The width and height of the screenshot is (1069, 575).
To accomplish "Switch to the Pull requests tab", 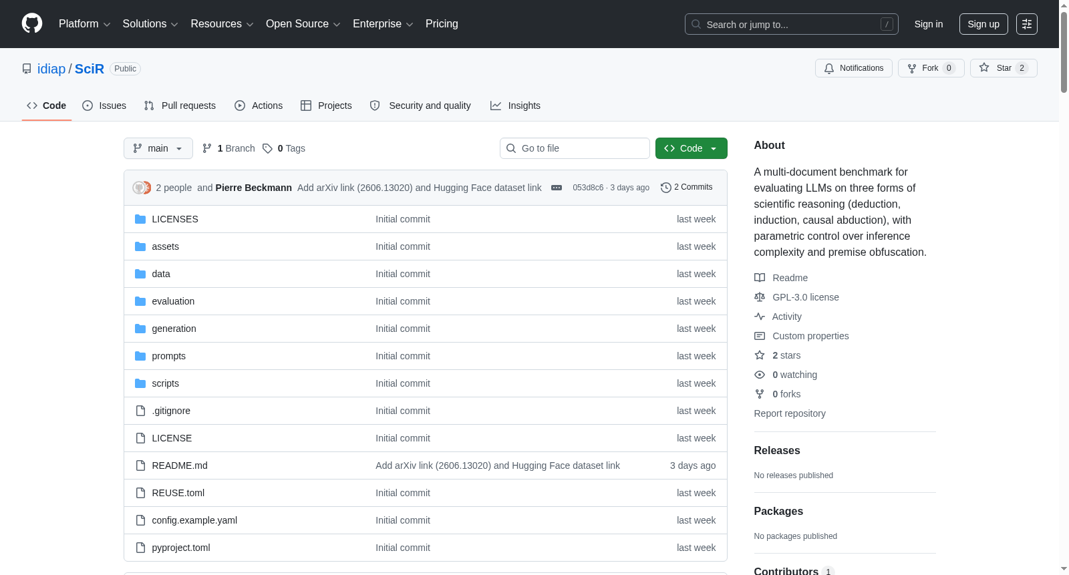I will pos(180,106).
